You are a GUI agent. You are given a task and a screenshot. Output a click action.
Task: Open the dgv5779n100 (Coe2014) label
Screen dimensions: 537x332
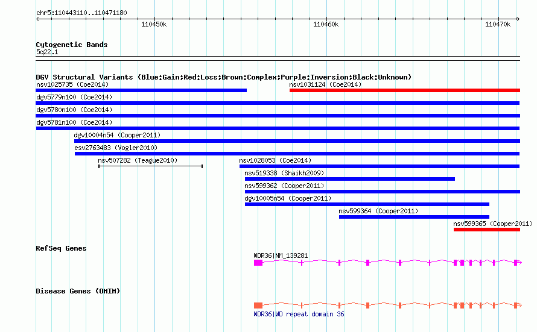tap(74, 97)
